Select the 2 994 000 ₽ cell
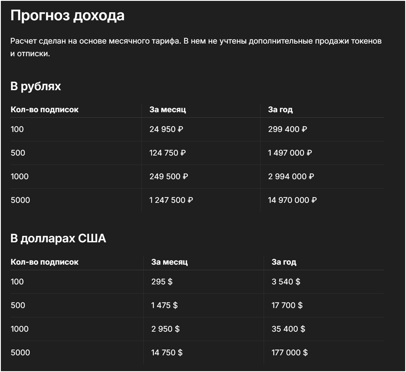 (x=291, y=176)
